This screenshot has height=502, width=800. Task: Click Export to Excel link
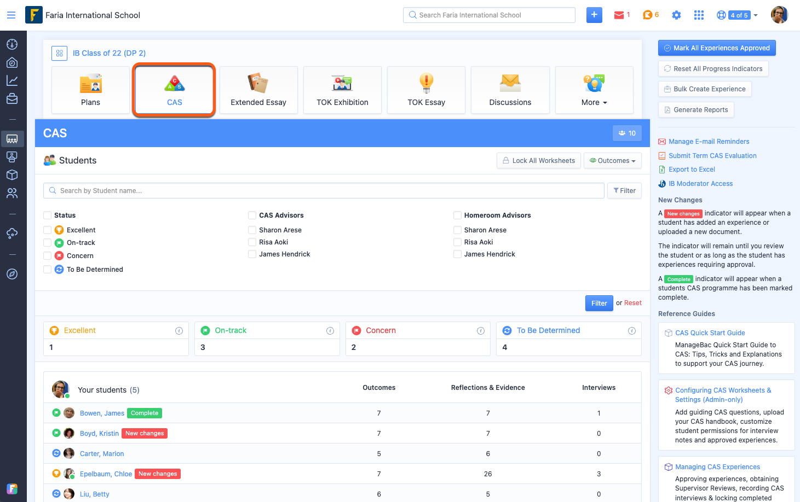[x=692, y=170]
